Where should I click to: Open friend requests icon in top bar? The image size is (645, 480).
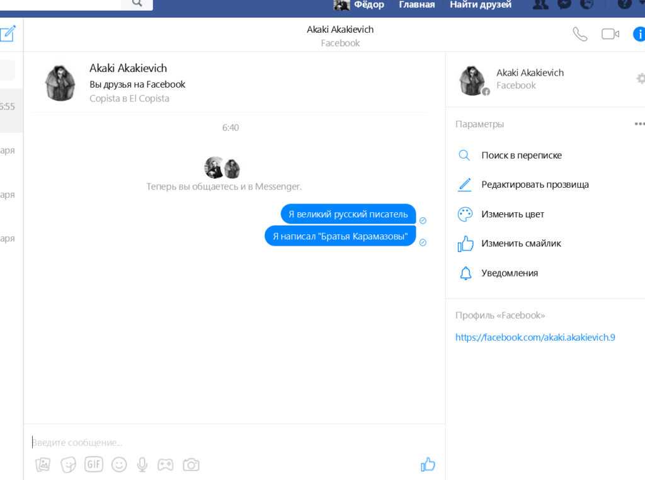coord(540,4)
